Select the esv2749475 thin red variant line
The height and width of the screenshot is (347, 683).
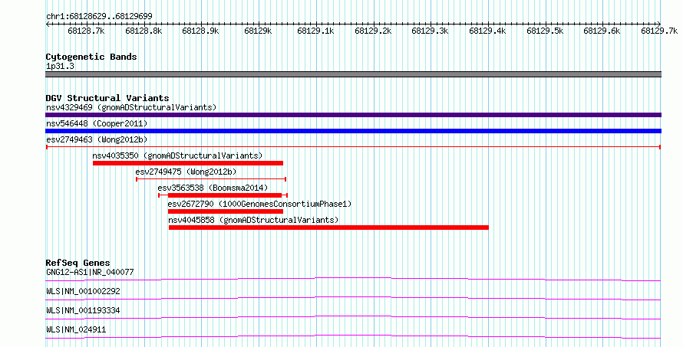click(x=211, y=179)
